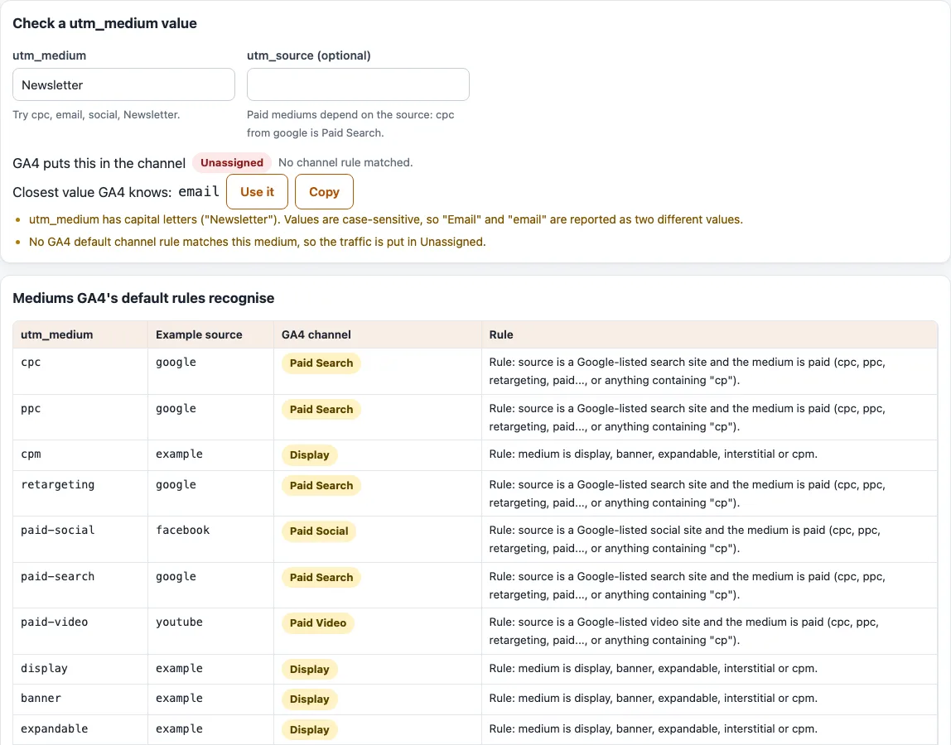
Task: Click 'No channel rule matched.' text
Action: [345, 162]
